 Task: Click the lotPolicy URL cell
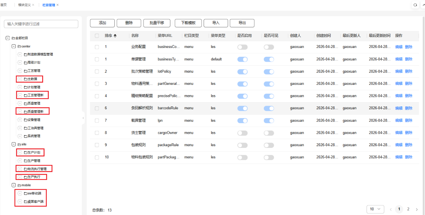[164, 71]
